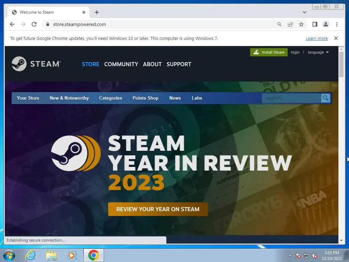This screenshot has height=262, width=349.
Task: Open a new tab with plus button
Action: click(96, 12)
